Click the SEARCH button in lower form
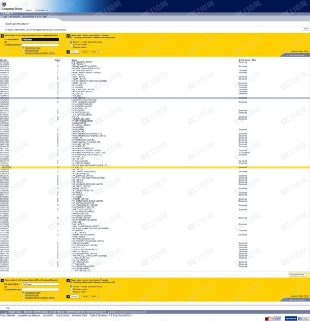Screen dimensions: 310x321 click(x=75, y=297)
